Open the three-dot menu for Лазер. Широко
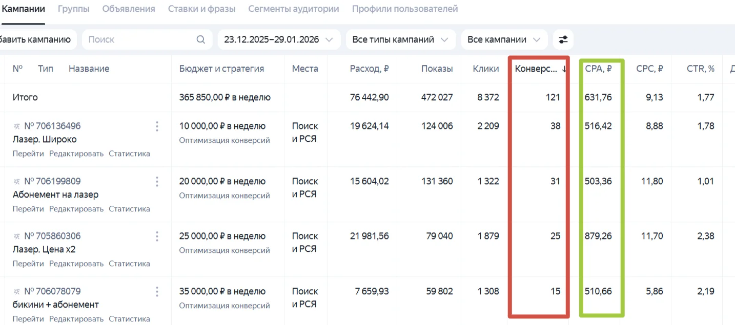This screenshot has height=325, width=735. (x=157, y=126)
